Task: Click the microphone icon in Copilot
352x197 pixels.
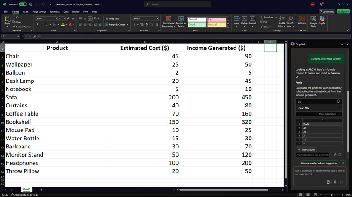Action: pyautogui.click(x=335, y=182)
